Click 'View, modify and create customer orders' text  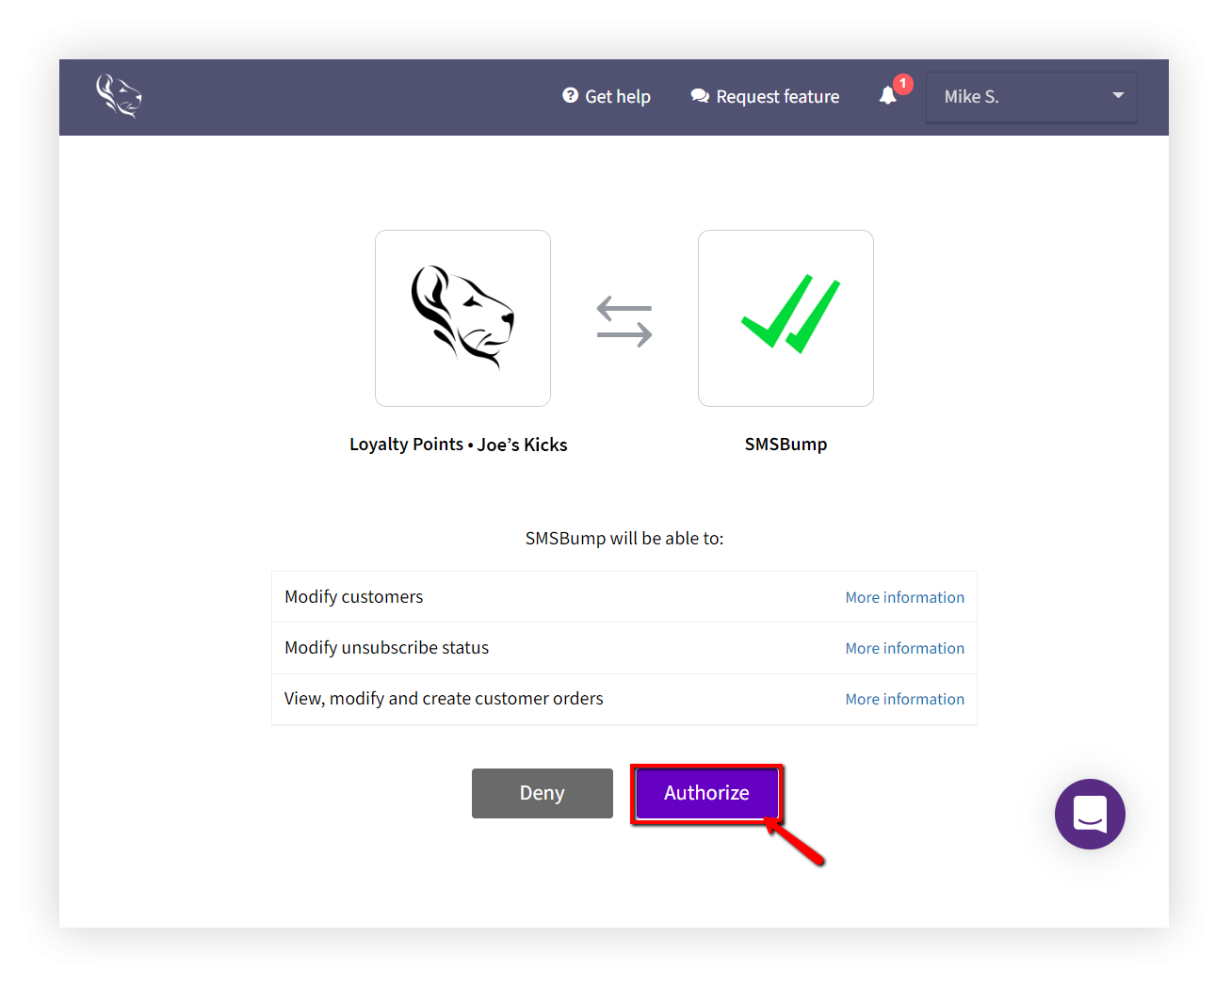444,699
